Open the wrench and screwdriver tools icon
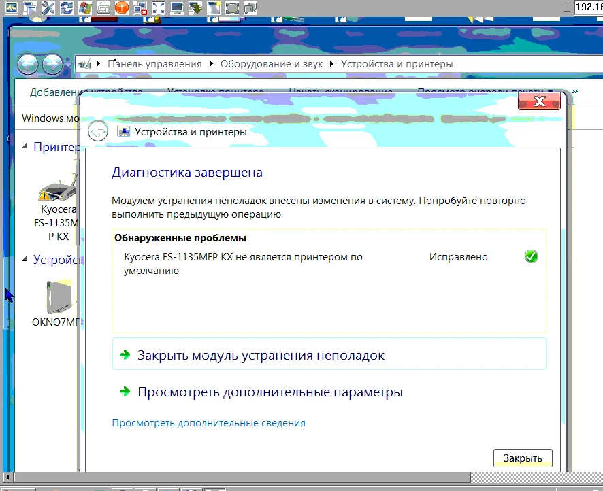Viewport: 603px width, 491px height. point(48,7)
